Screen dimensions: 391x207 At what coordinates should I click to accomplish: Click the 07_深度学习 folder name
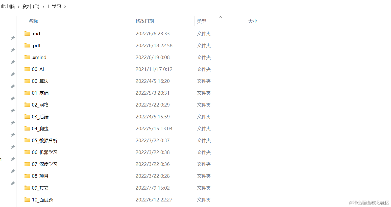45,164
